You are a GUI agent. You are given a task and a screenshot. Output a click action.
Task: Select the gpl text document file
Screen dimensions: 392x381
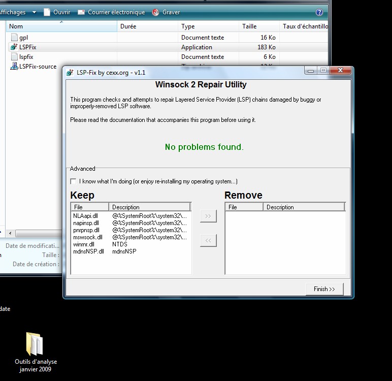(19, 38)
